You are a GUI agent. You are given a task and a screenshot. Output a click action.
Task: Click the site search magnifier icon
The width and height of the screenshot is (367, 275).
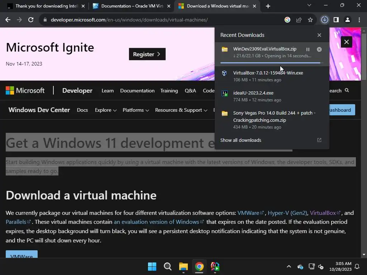coord(347,90)
